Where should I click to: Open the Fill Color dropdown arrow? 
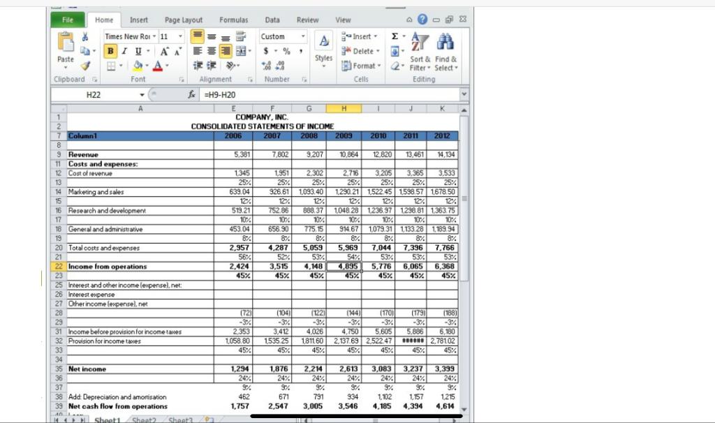pyautogui.click(x=147, y=64)
